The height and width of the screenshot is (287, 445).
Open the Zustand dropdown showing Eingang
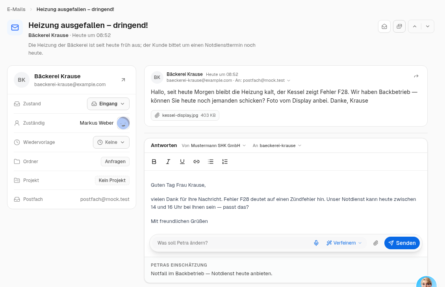108,104
